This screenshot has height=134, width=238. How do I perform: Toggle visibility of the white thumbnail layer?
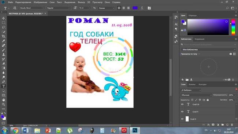coord(182,119)
